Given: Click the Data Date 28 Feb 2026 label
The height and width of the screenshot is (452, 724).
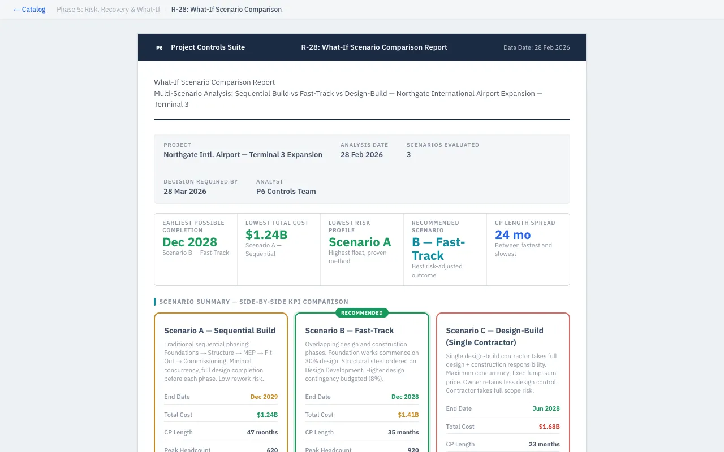Looking at the screenshot, I should point(536,48).
